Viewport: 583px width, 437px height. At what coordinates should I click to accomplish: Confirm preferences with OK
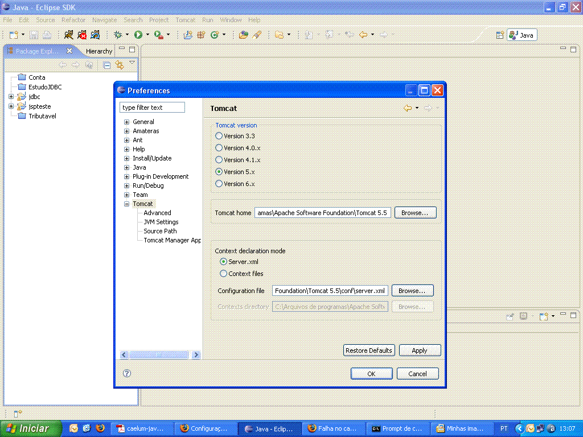tap(371, 374)
